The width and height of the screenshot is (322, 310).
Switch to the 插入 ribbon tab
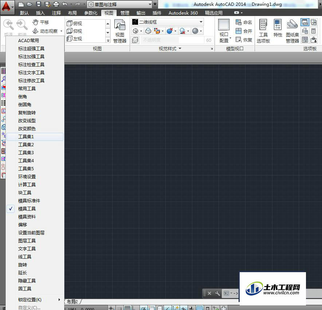(40, 13)
